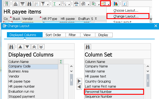Image resolution: width=159 pixels, height=99 pixels.
Task: Click the Displayed Columns scrollbar thumb
Action: coord(71,80)
